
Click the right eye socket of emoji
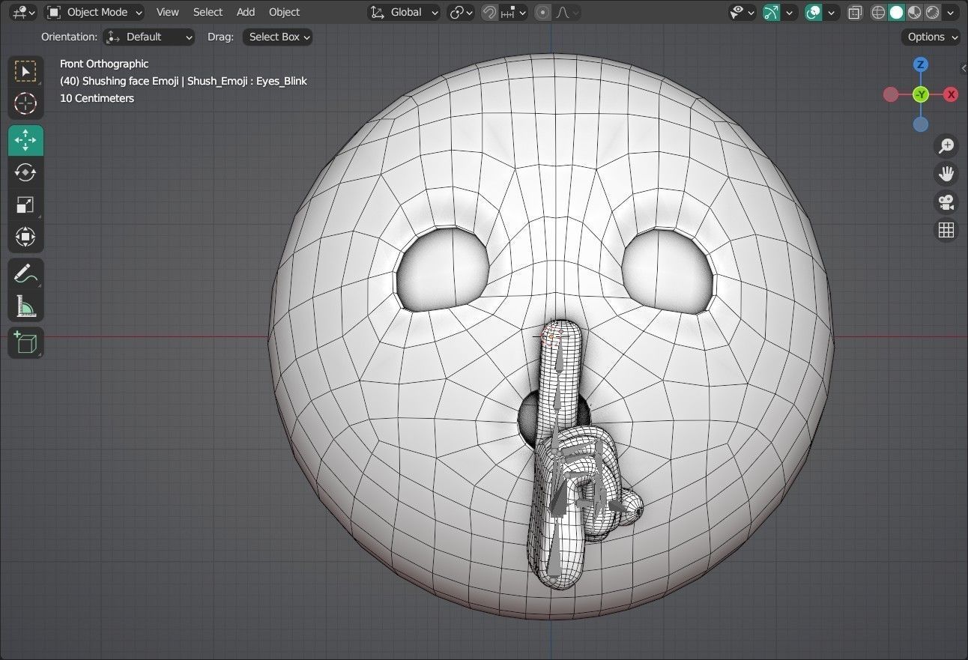click(668, 271)
